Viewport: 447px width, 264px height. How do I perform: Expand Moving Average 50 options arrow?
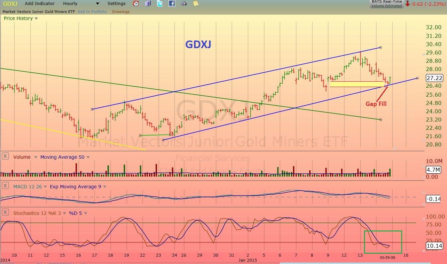click(88, 157)
